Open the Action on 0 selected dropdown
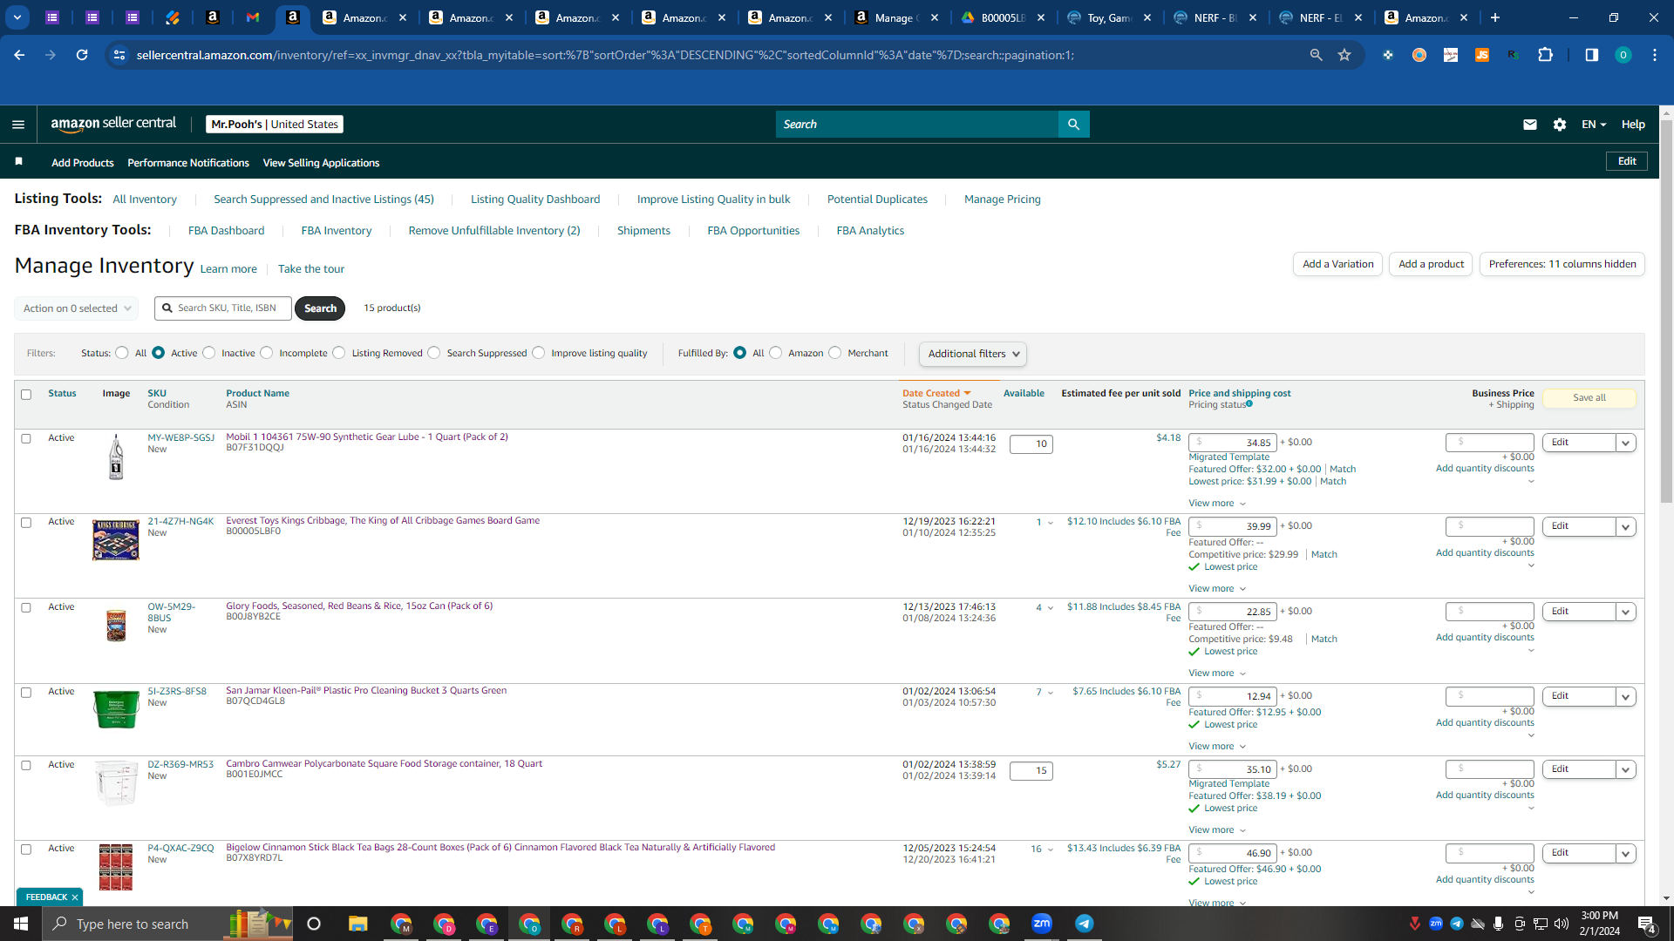 coord(76,308)
